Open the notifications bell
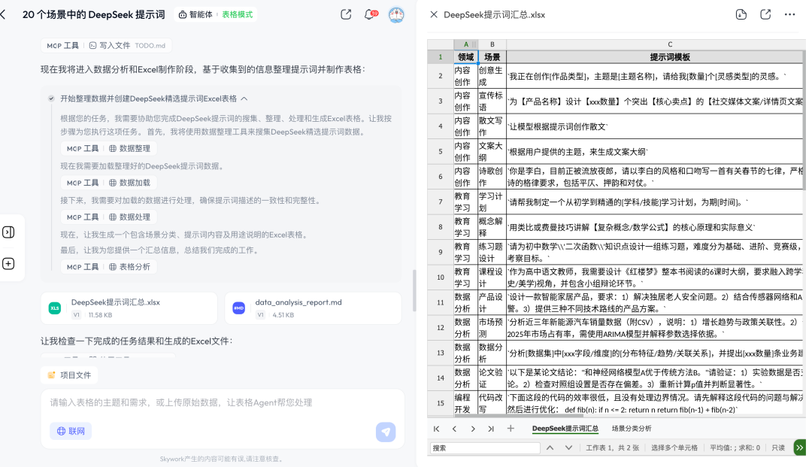812x467 pixels. pyautogui.click(x=369, y=14)
